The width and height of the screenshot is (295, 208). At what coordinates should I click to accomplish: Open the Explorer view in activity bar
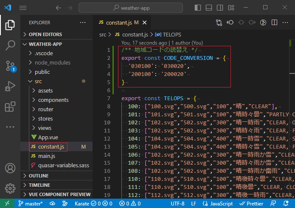[x=10, y=25]
